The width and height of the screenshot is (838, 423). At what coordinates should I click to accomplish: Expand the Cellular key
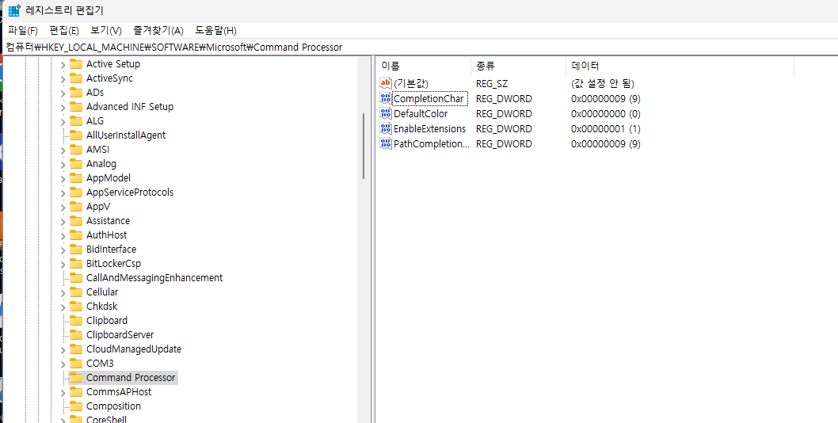click(x=63, y=292)
